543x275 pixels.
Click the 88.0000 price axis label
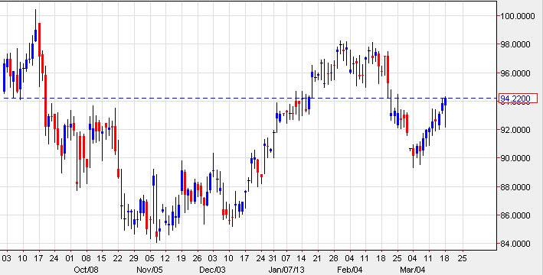(515, 187)
